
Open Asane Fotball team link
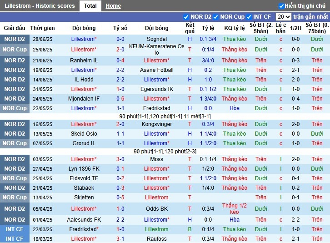(157, 70)
